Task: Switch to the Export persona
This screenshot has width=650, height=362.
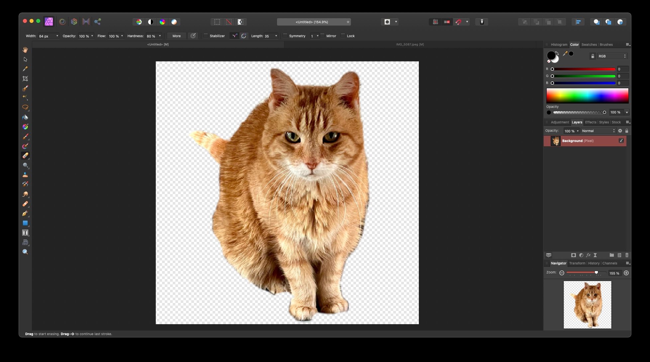Action: pos(97,22)
